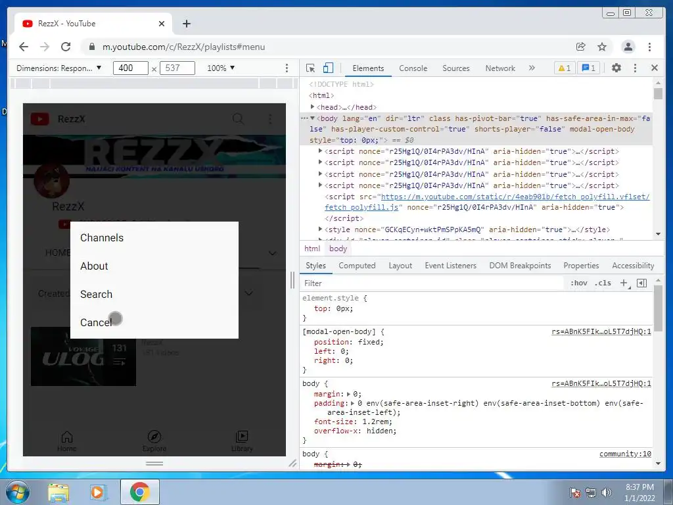
Task: Open the Dimensions Responsive dropdown
Action: (x=58, y=68)
